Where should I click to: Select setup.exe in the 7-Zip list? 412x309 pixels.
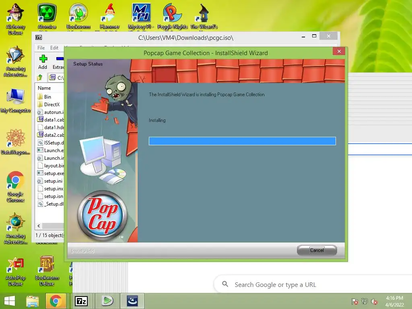[50, 173]
